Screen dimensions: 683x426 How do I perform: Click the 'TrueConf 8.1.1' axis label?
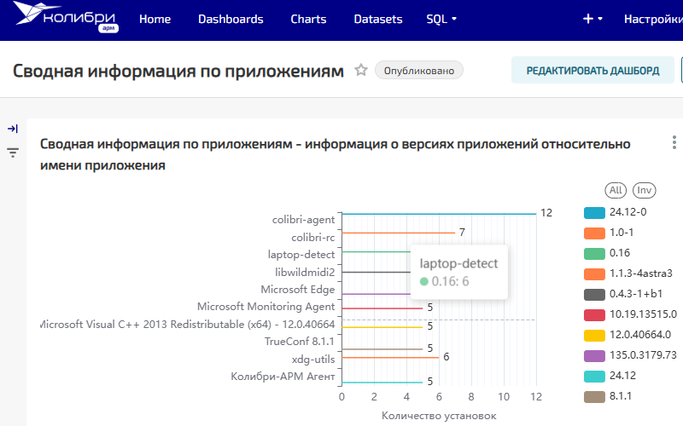300,342
